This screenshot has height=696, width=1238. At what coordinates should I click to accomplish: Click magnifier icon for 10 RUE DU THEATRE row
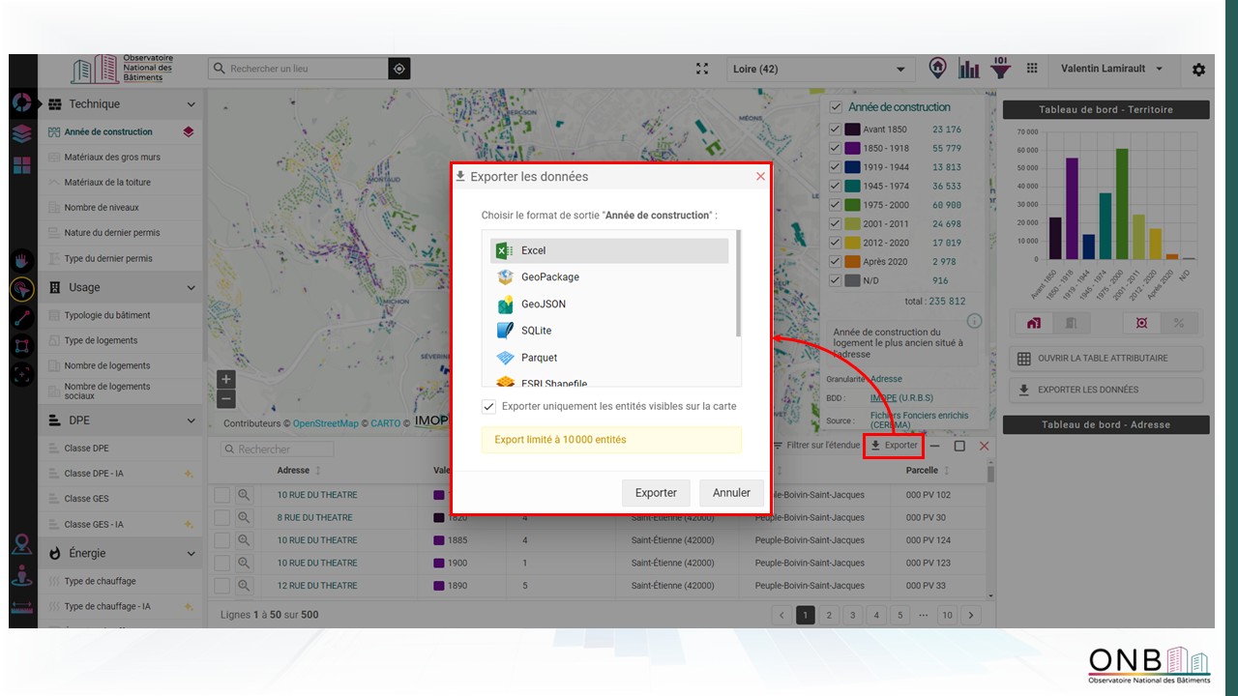tap(244, 495)
